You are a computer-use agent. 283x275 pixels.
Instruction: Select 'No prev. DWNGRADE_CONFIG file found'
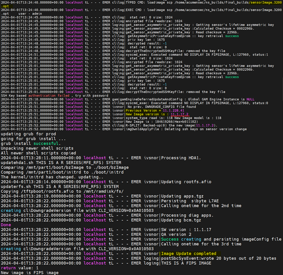pos(162,107)
